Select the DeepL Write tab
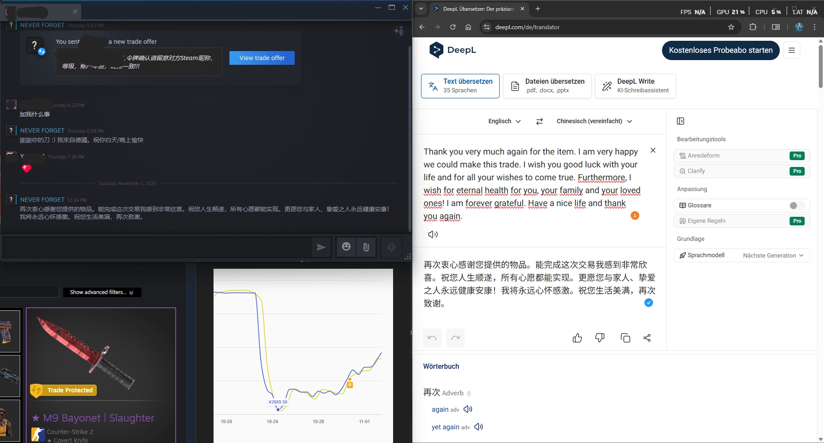 635,86
